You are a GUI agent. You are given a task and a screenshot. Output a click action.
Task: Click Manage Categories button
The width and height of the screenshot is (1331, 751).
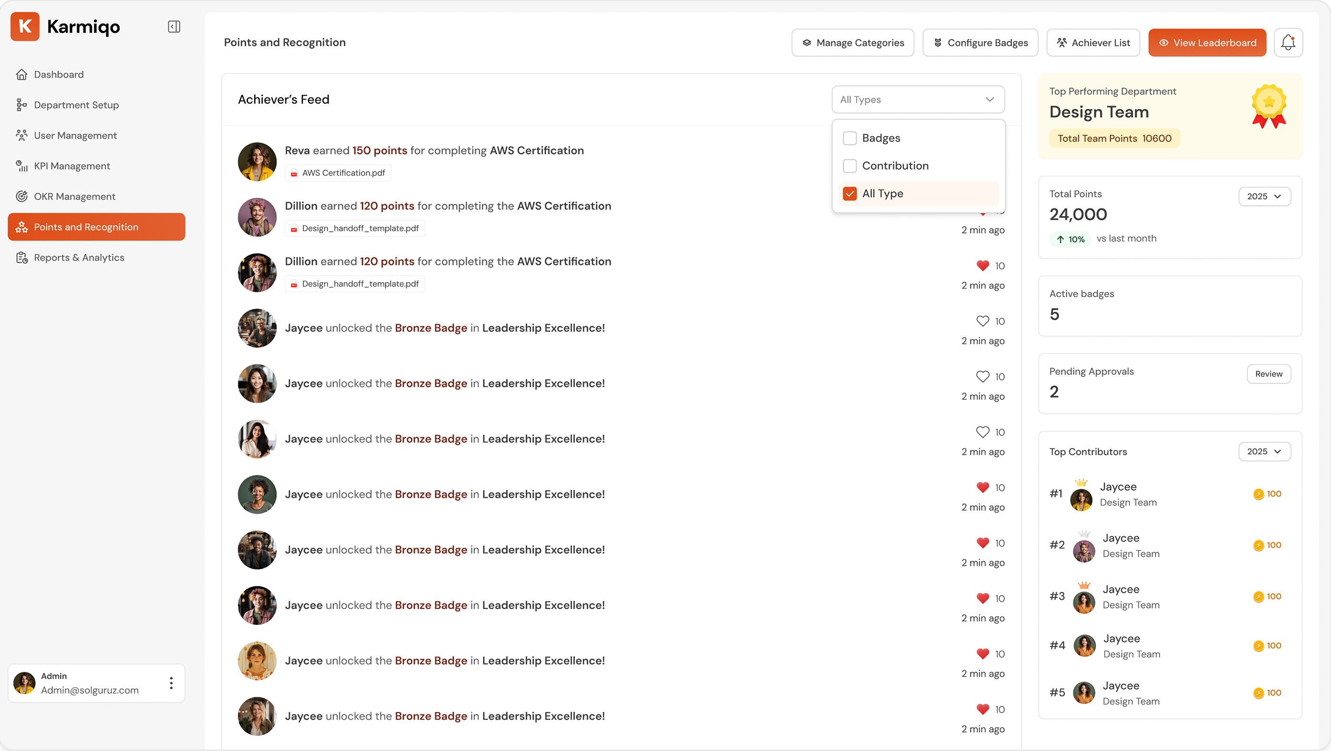click(853, 42)
